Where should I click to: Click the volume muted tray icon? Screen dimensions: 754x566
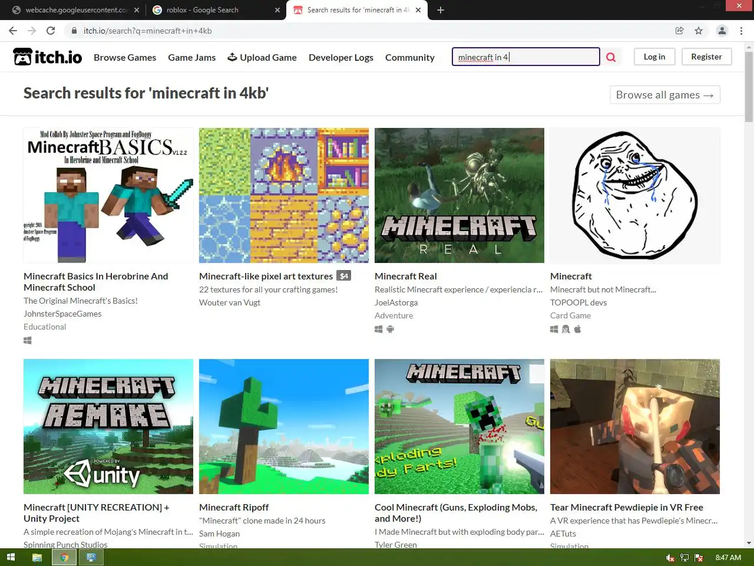(670, 558)
